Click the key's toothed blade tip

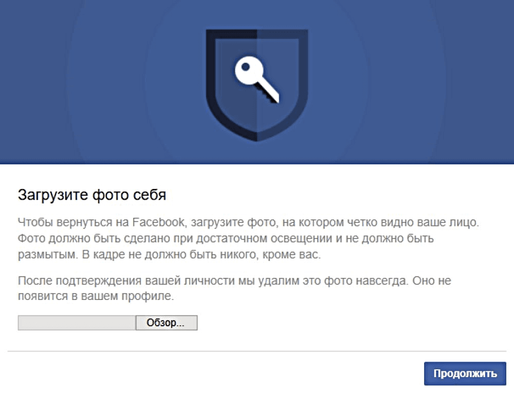(x=273, y=96)
